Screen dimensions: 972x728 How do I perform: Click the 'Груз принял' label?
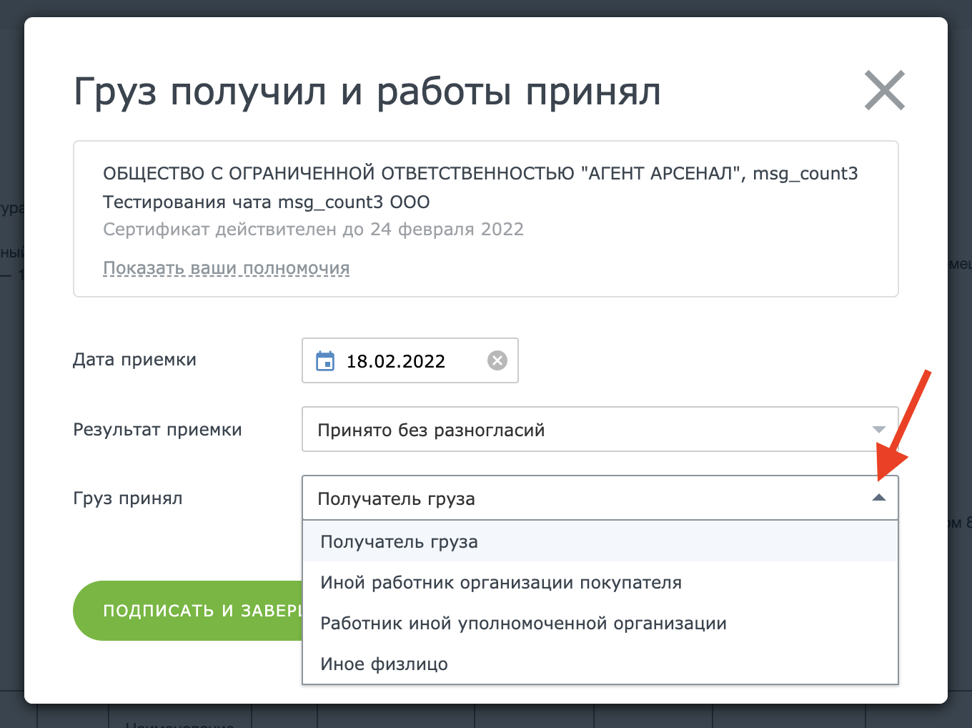tap(128, 498)
